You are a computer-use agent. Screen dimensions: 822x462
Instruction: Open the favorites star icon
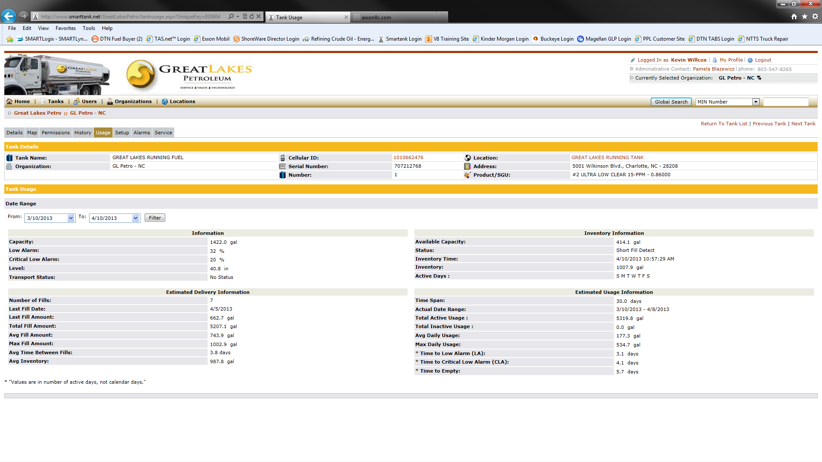click(804, 16)
